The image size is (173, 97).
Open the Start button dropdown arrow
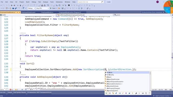[x=56, y=8]
